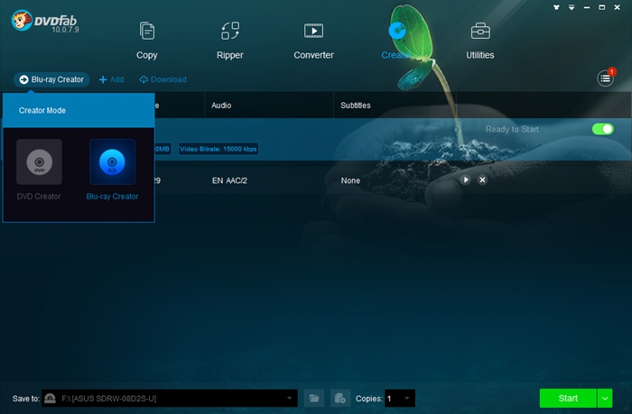Open the Converter module

pyautogui.click(x=313, y=41)
